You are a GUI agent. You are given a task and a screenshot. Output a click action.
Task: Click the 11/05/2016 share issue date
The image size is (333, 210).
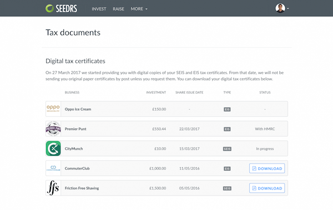click(x=189, y=168)
